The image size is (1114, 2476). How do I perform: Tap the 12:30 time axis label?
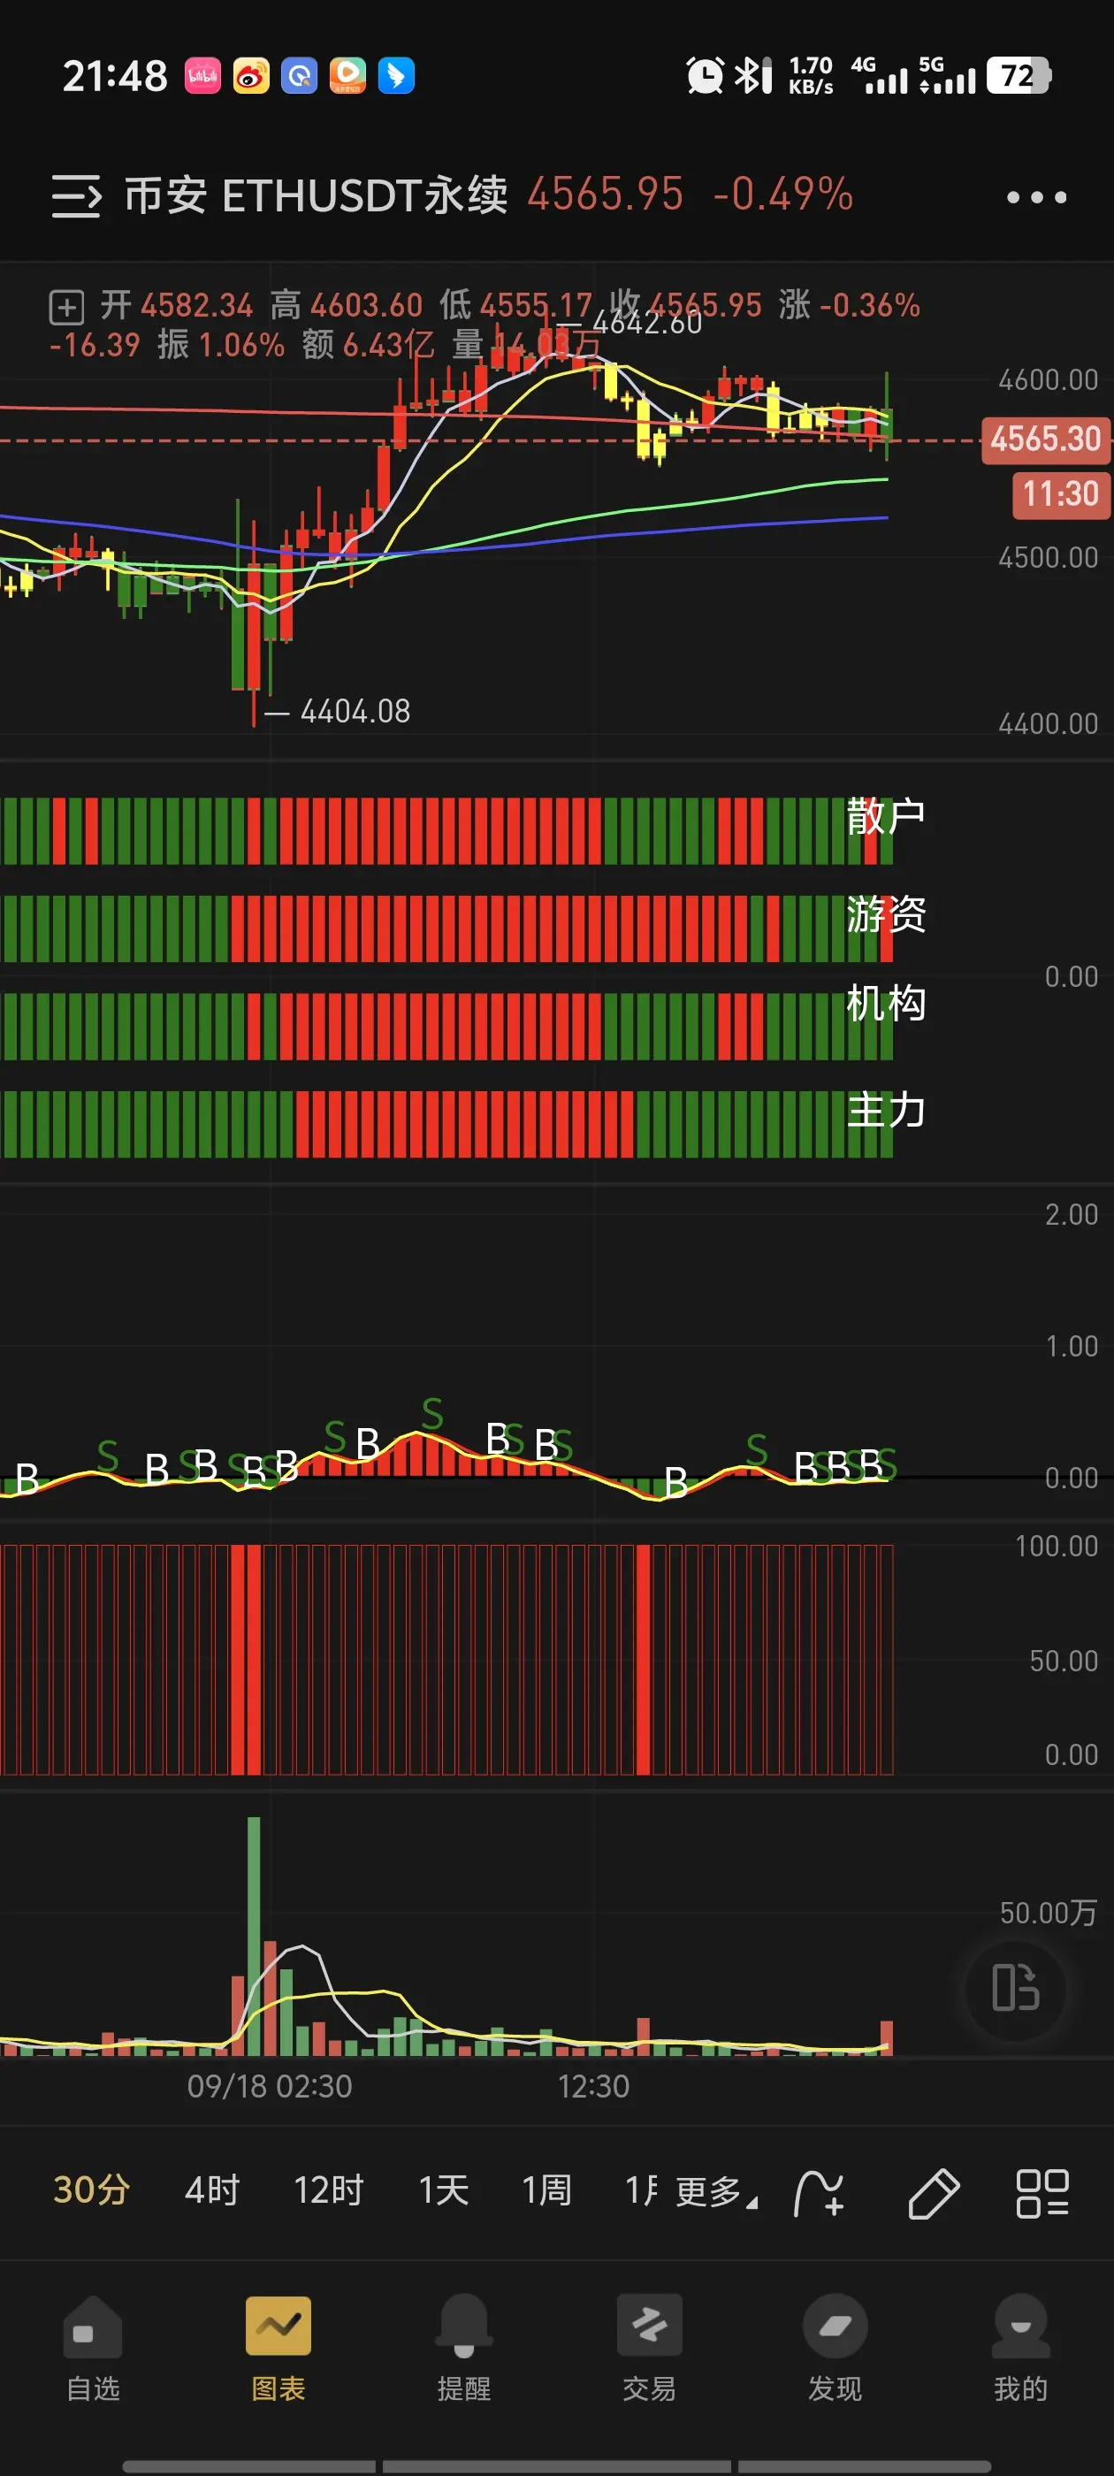(x=593, y=2086)
